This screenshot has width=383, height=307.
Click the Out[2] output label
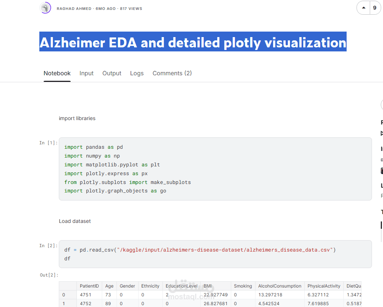pyautogui.click(x=49, y=275)
